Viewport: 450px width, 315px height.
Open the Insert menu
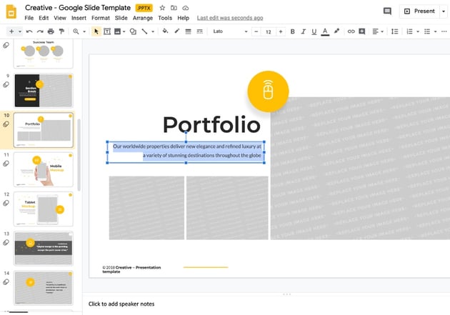tap(79, 18)
